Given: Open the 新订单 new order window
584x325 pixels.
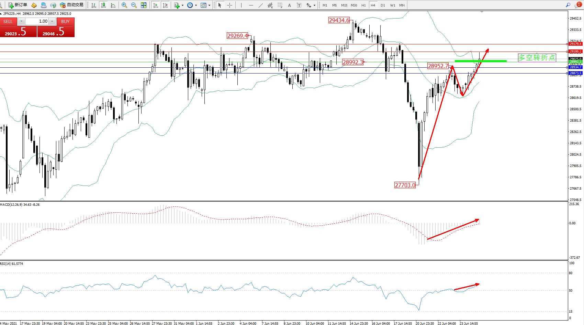Looking at the screenshot, I should tap(18, 5).
